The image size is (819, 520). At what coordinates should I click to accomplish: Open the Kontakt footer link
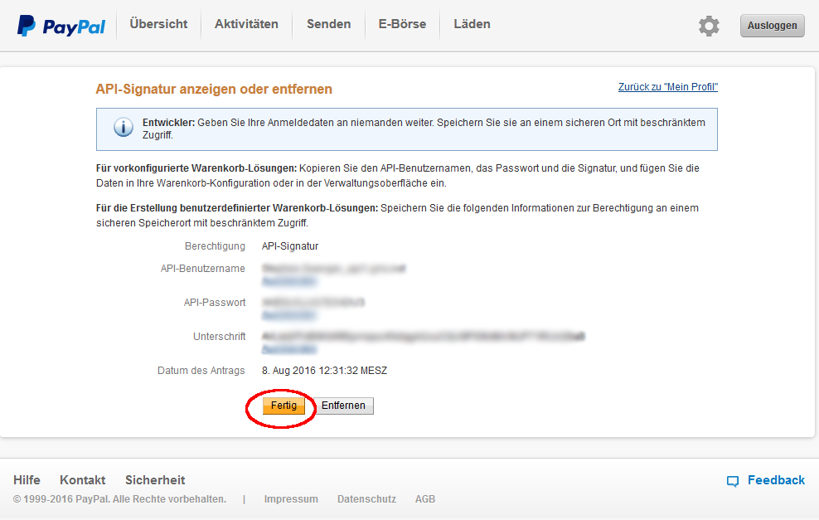tap(82, 480)
